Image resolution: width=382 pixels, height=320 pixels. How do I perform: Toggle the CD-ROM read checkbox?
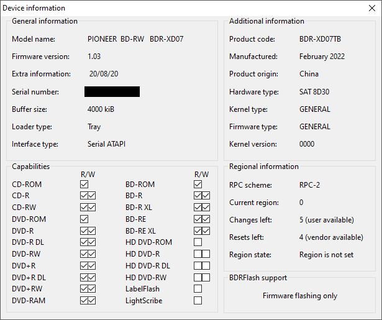pyautogui.click(x=84, y=185)
